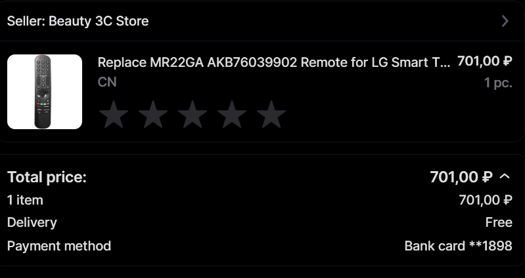
Task: Click the second rating star
Action: [153, 115]
